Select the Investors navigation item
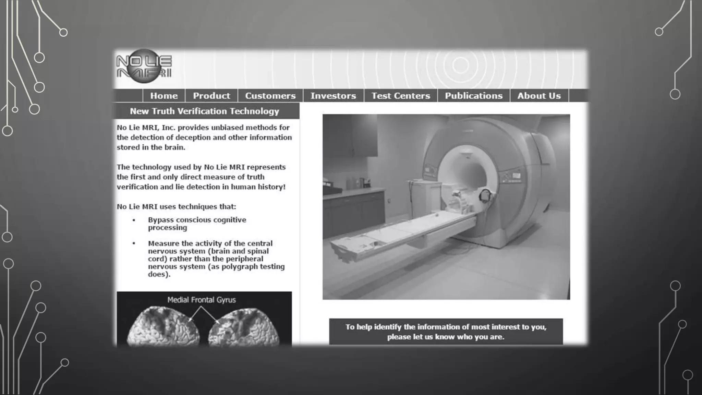The image size is (702, 395). tap(333, 96)
